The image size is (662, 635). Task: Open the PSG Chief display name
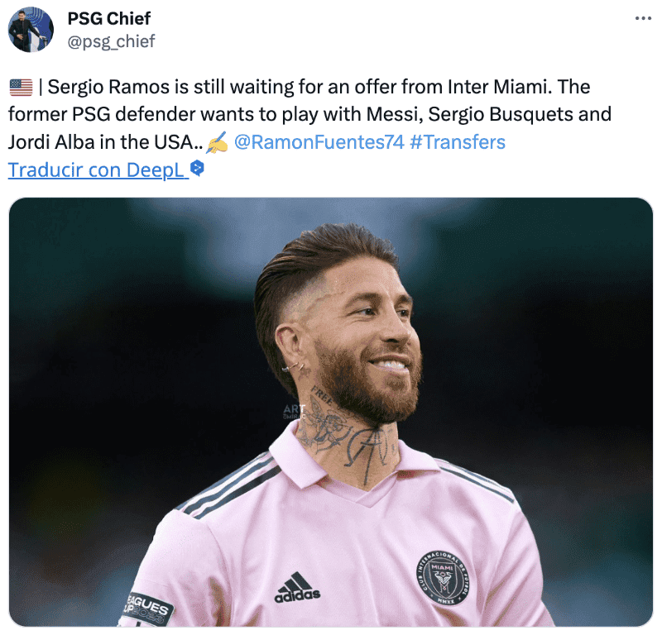coord(109,18)
